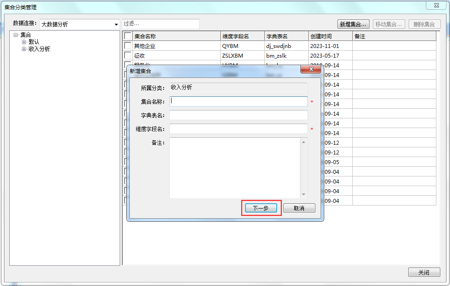This screenshot has width=450, height=286.
Task: Click the 备注 scrollbar down arrow
Action: tap(304, 194)
